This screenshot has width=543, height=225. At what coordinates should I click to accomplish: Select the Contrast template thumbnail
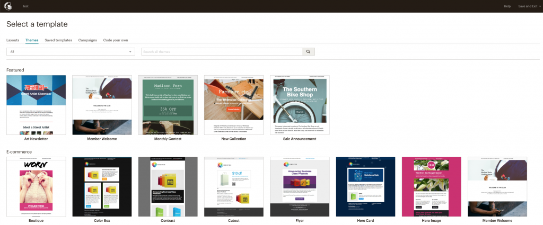(x=168, y=186)
